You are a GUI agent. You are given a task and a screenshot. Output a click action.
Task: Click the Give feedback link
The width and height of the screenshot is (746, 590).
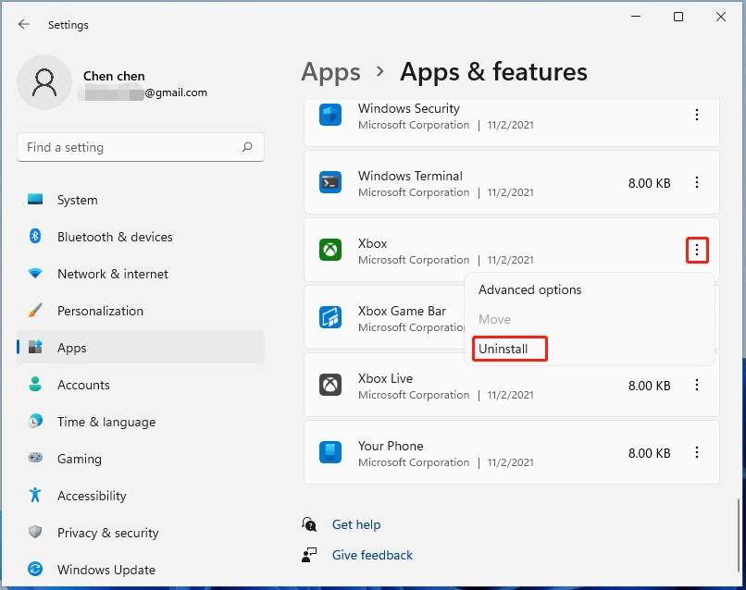[372, 555]
